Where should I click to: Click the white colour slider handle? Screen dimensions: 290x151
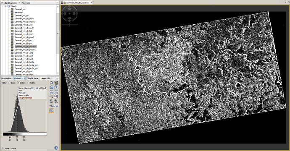(24, 136)
